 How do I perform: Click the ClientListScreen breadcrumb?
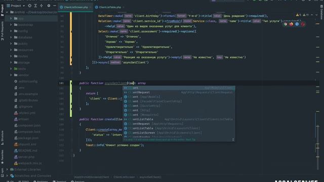tap(124, 177)
